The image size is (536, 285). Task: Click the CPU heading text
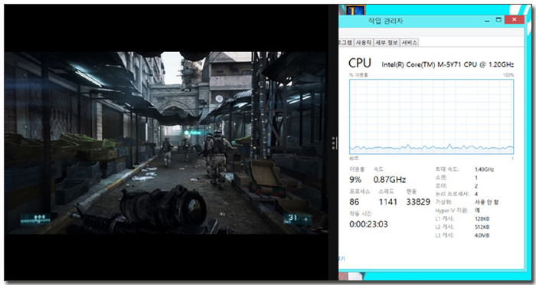(x=360, y=63)
